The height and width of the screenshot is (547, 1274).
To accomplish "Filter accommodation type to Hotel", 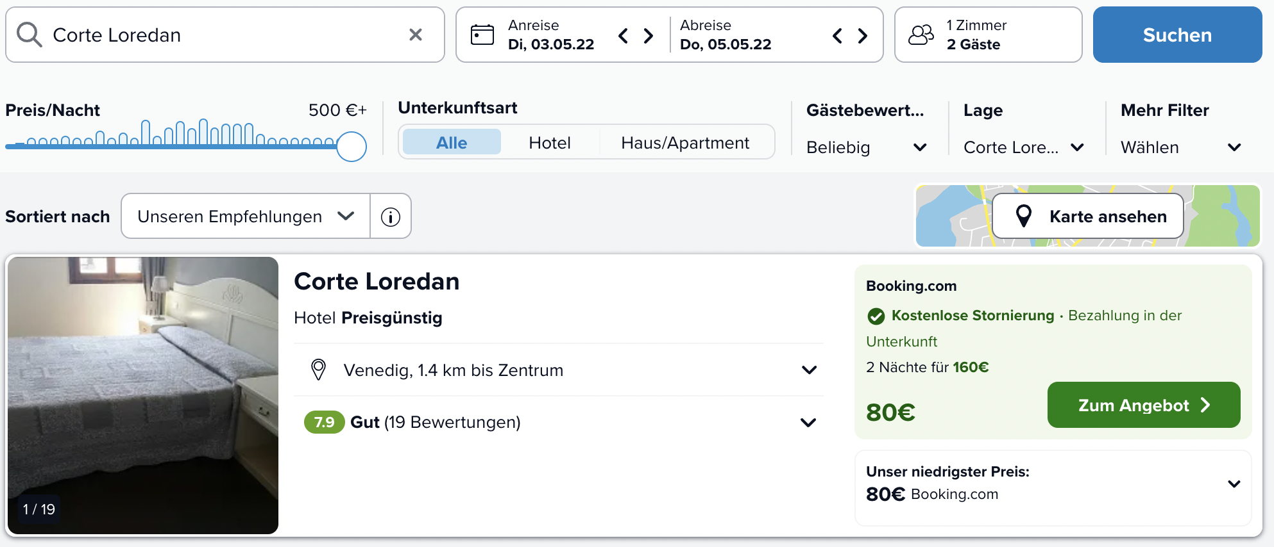I will pyautogui.click(x=550, y=142).
